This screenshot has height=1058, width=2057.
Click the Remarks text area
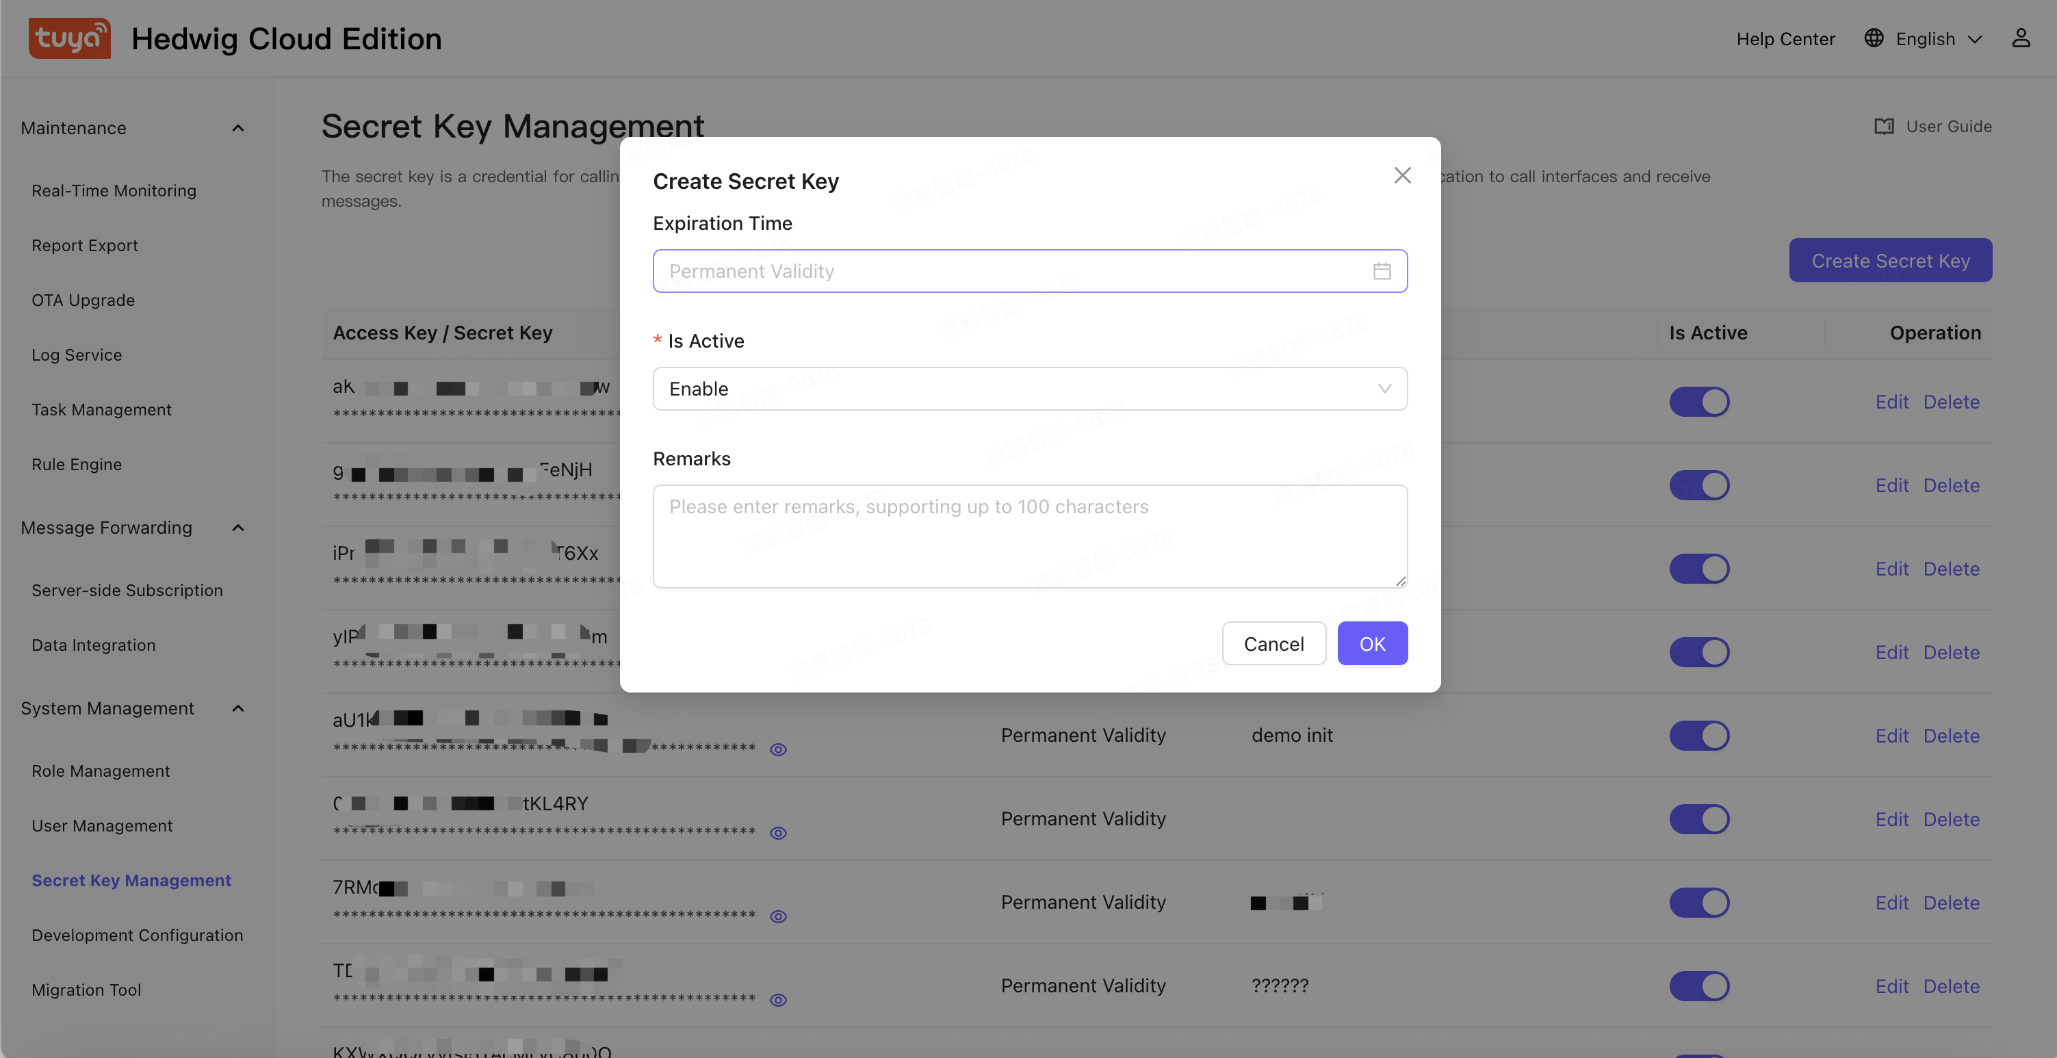pyautogui.click(x=1030, y=536)
